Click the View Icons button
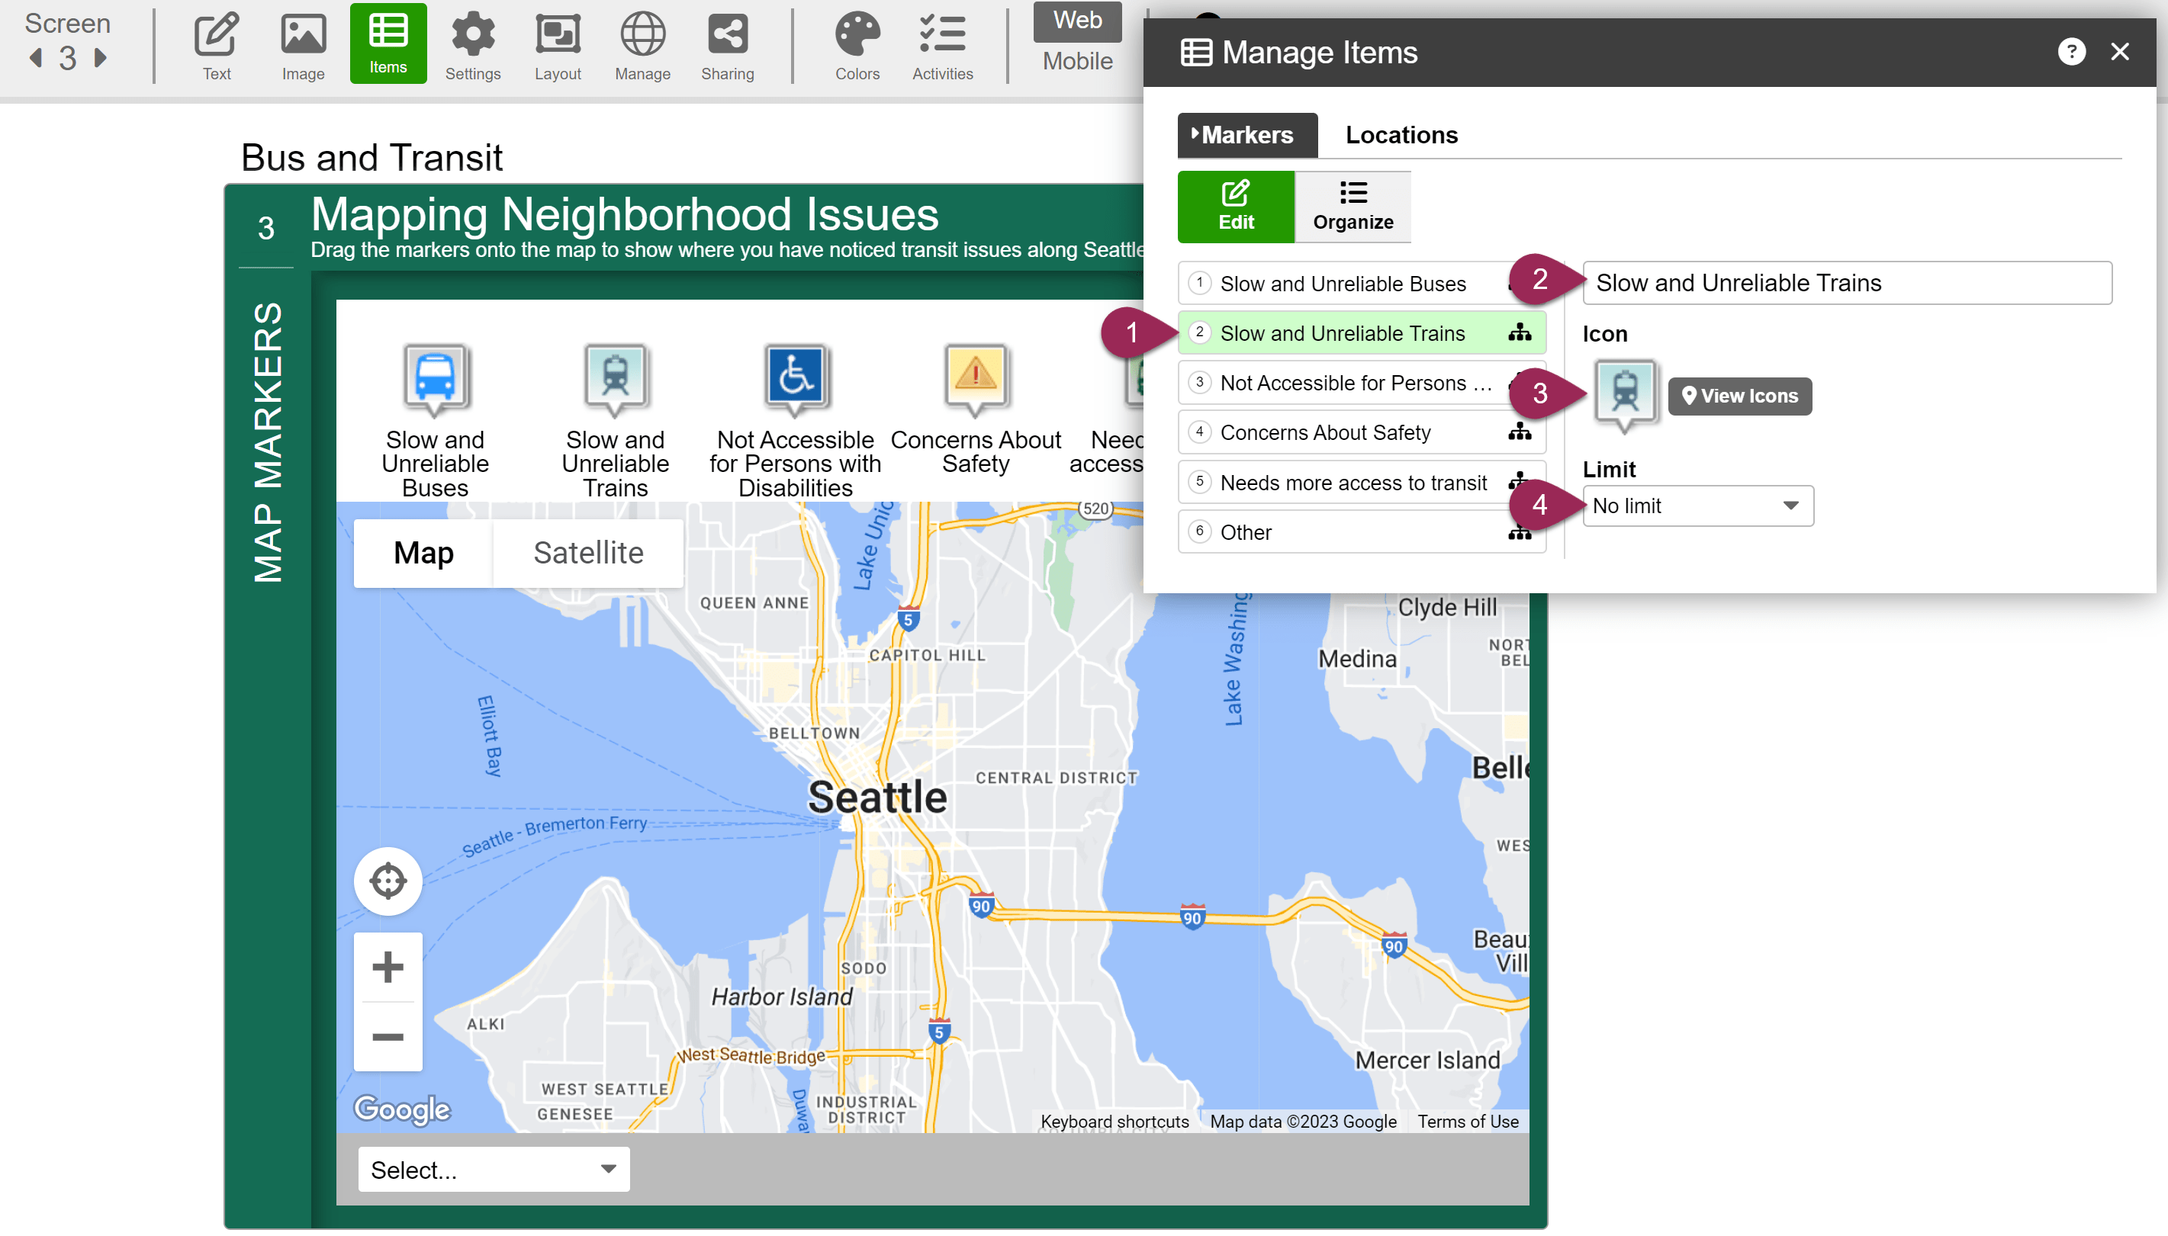The height and width of the screenshot is (1236, 2168). [x=1739, y=396]
